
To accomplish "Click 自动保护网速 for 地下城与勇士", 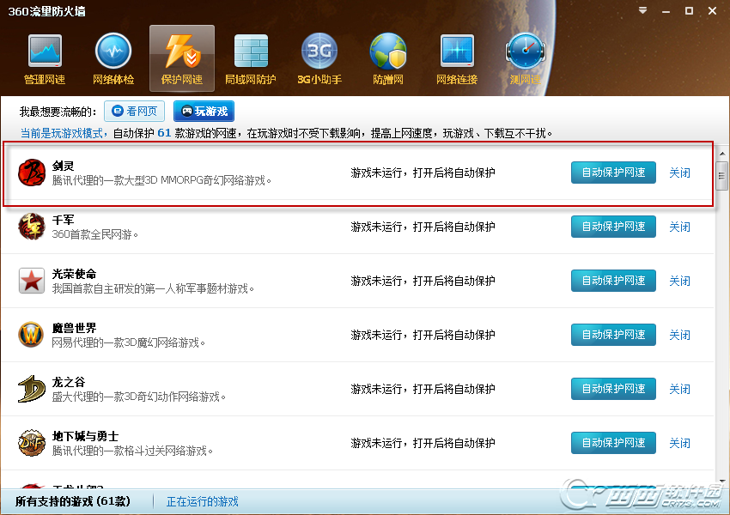I will click(x=613, y=442).
